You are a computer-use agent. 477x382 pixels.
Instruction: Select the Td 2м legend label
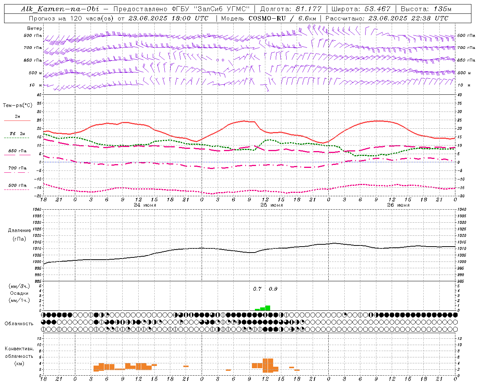(x=18, y=134)
